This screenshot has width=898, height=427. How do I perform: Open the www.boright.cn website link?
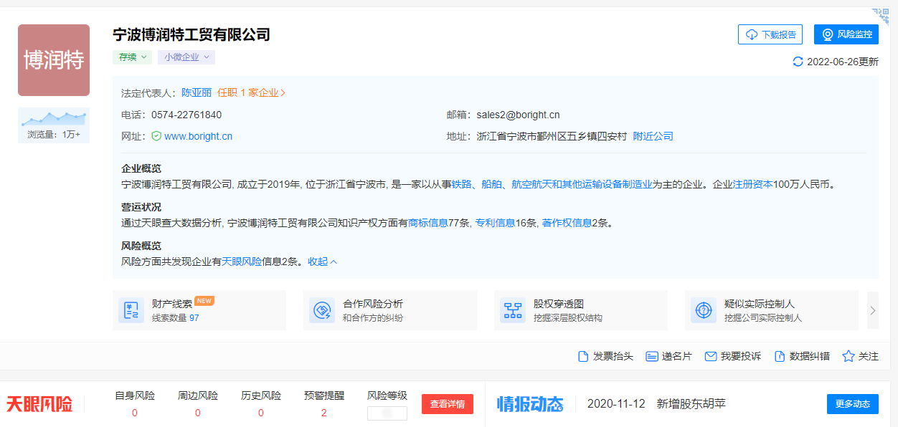198,136
